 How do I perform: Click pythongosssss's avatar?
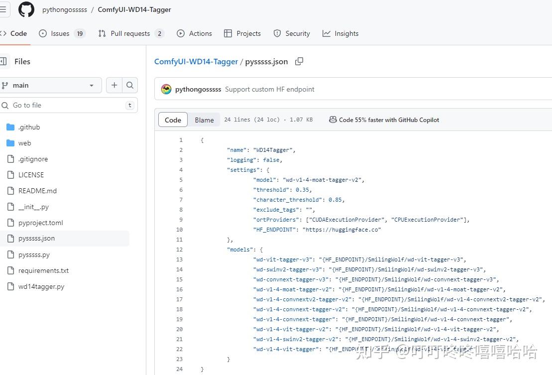pos(166,89)
